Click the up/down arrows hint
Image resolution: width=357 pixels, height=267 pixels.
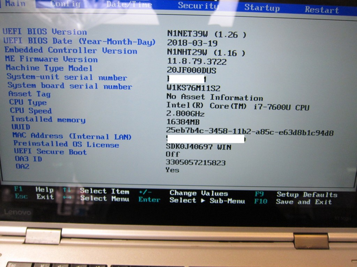[x=67, y=190]
